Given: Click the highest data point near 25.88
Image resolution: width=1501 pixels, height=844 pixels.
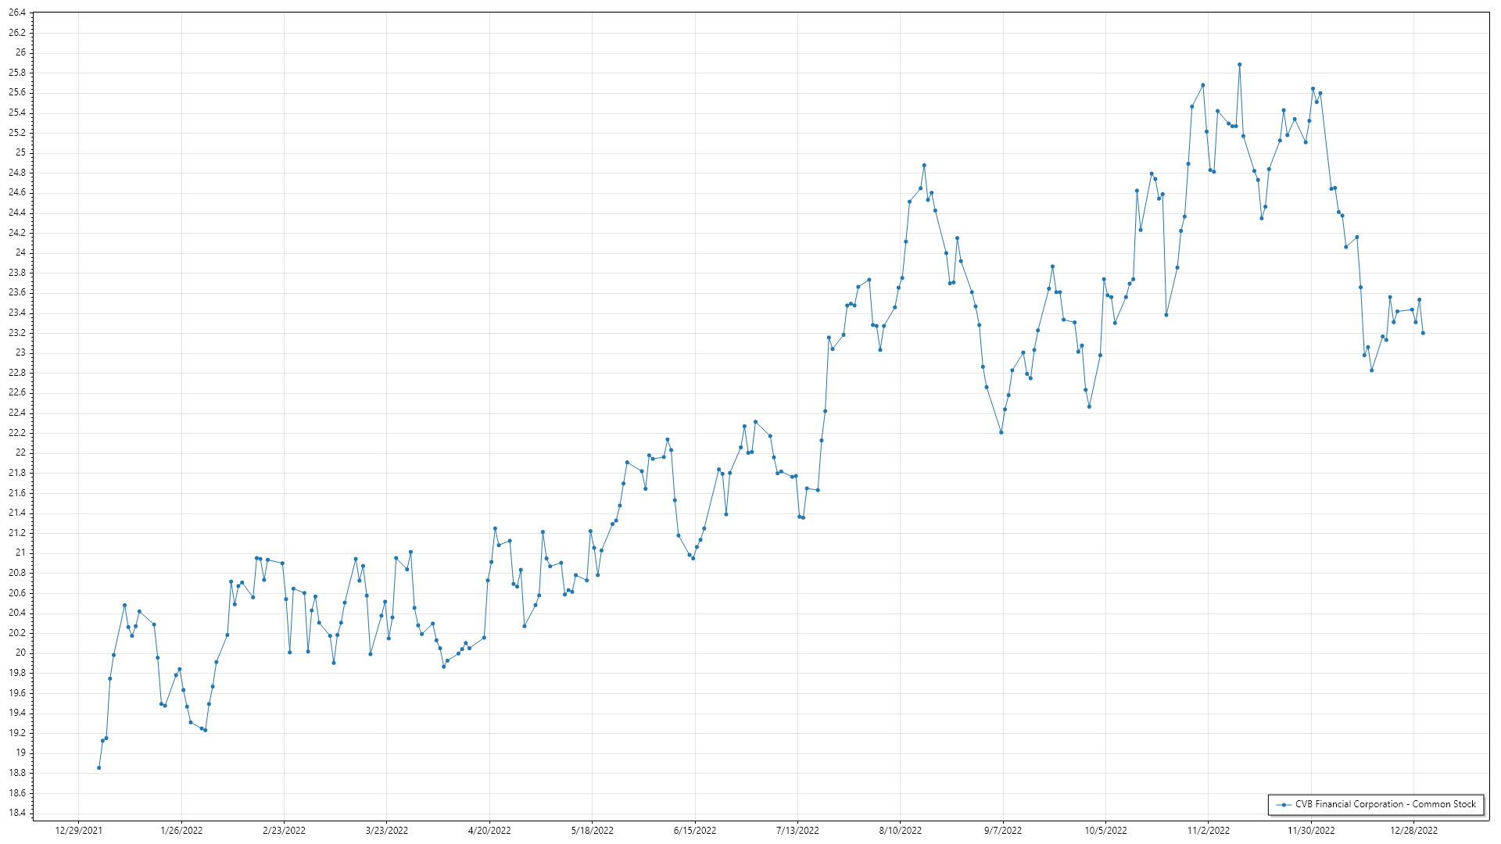Looking at the screenshot, I should click(1239, 65).
